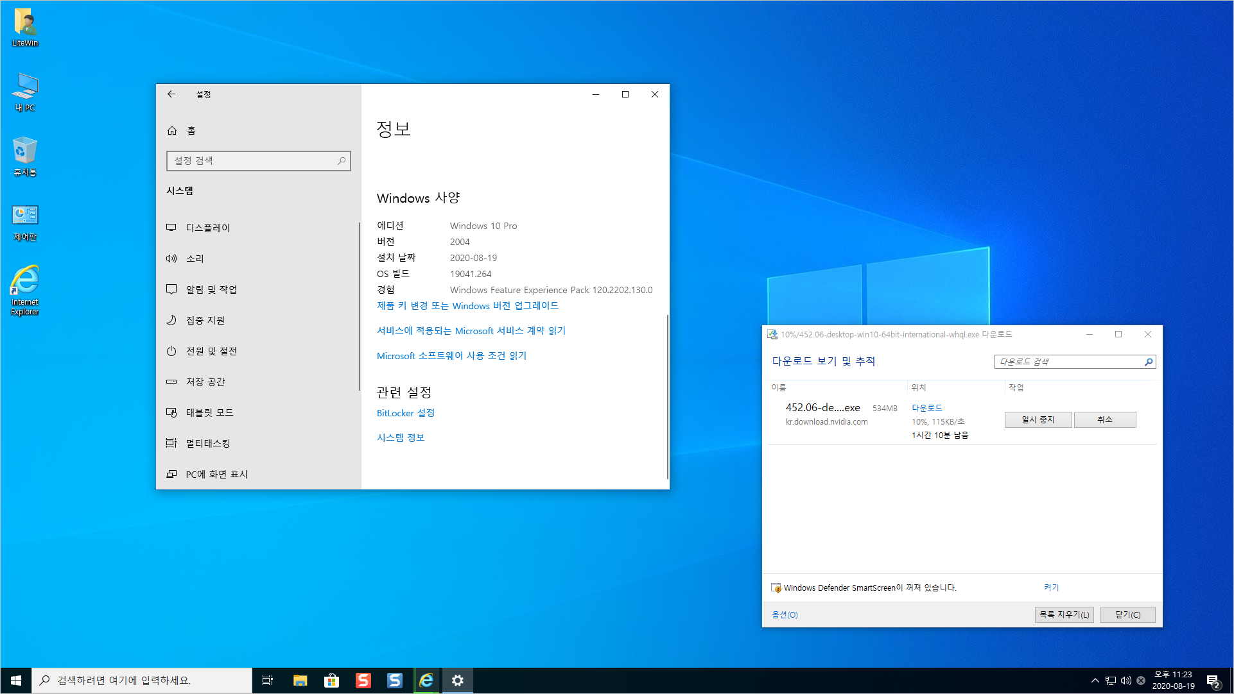Image resolution: width=1234 pixels, height=694 pixels.
Task: Open BitLocker 설정 link
Action: pos(406,413)
